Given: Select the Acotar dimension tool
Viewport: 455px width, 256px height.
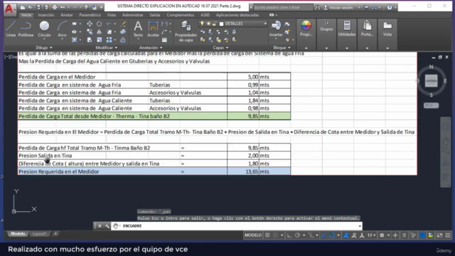Looking at the screenshot, I should tap(153, 29).
